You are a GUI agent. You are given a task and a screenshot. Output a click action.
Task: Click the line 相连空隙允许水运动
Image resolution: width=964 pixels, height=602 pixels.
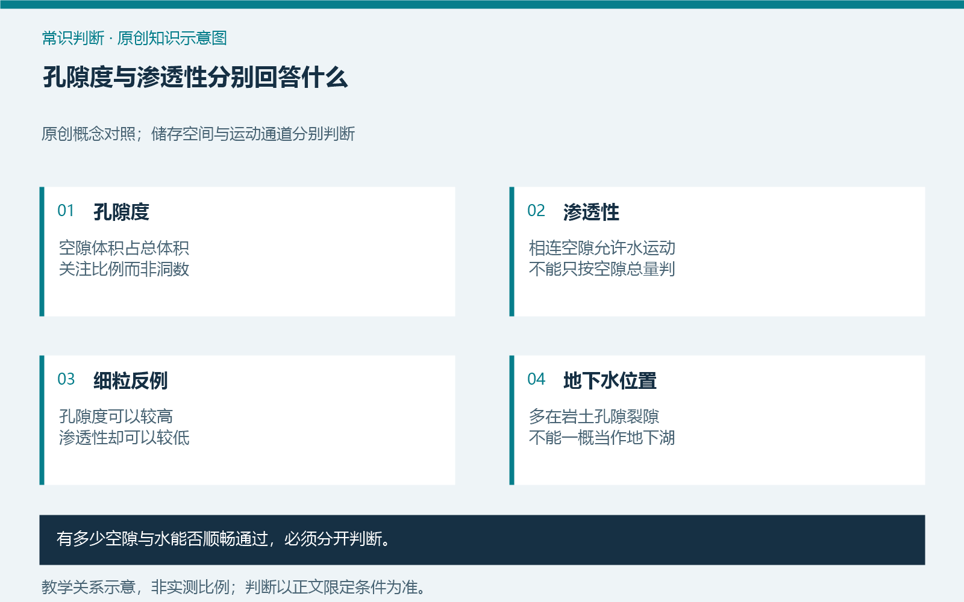pos(602,247)
